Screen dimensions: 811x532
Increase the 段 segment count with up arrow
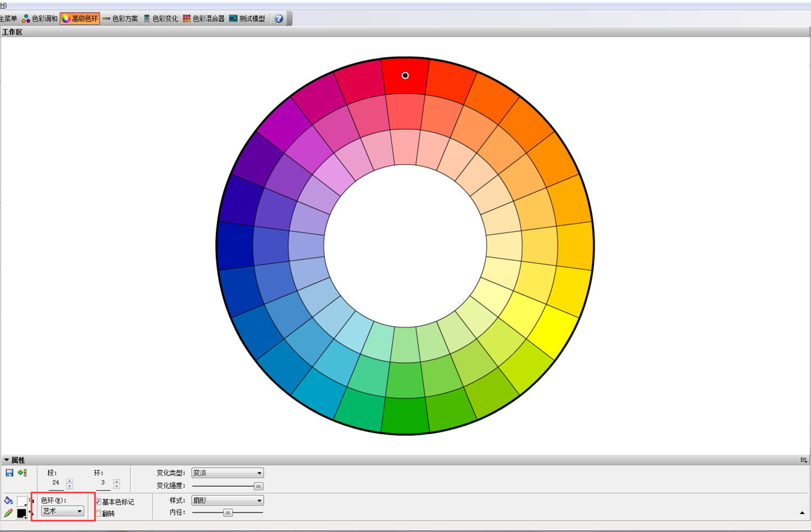click(69, 481)
